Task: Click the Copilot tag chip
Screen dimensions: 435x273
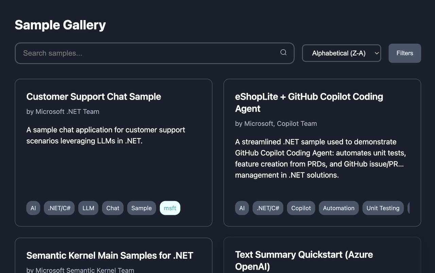Action: [x=301, y=208]
